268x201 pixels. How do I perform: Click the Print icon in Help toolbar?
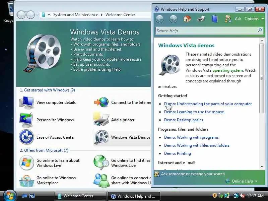[x=201, y=19]
